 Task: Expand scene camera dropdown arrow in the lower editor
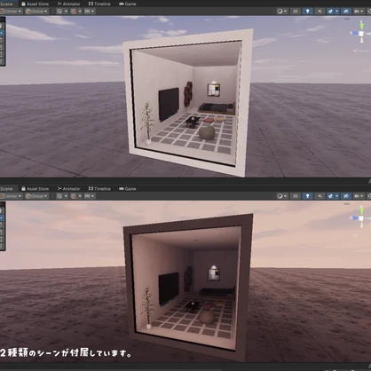pyautogui.click(x=362, y=196)
